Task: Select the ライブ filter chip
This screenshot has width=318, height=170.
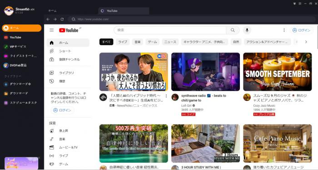Action: [123, 42]
